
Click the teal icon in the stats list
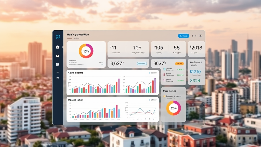pos(164,69)
